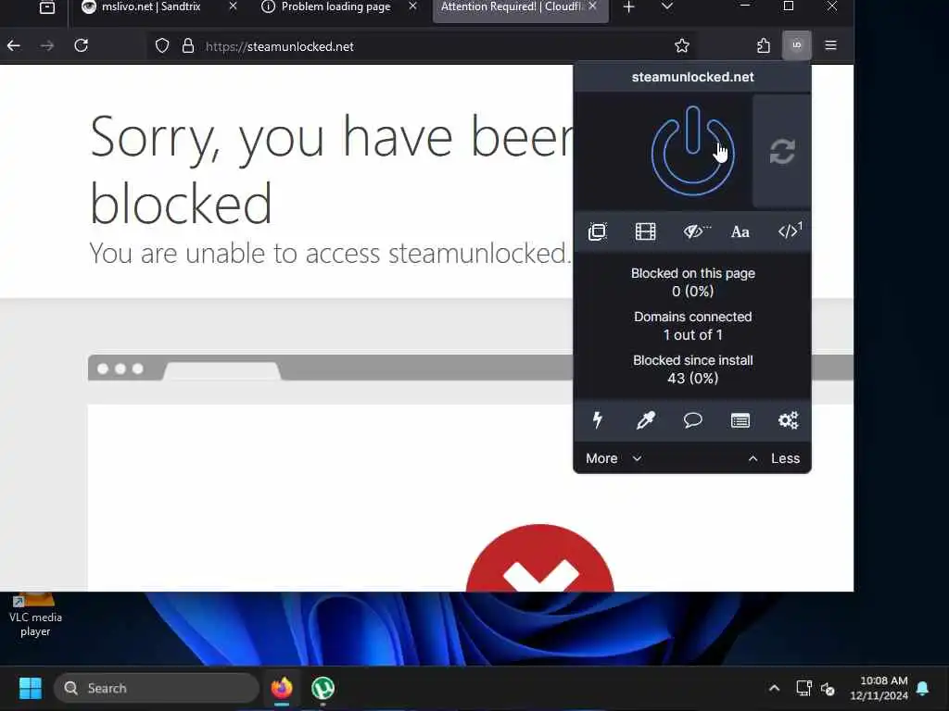This screenshot has width=949, height=711.
Task: Toggle block all popups icon
Action: pyautogui.click(x=598, y=231)
